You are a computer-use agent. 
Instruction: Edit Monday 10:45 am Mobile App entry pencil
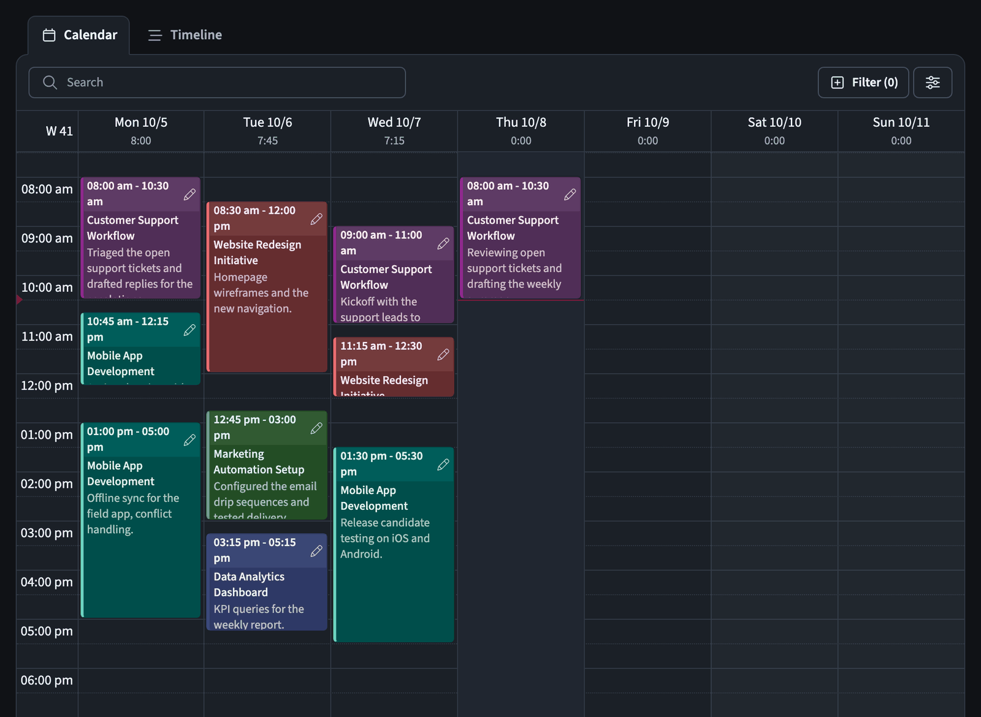(189, 330)
